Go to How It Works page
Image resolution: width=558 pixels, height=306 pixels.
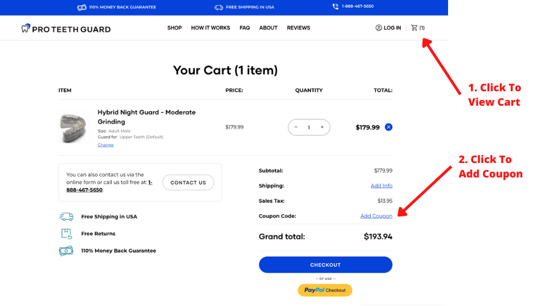pos(210,28)
